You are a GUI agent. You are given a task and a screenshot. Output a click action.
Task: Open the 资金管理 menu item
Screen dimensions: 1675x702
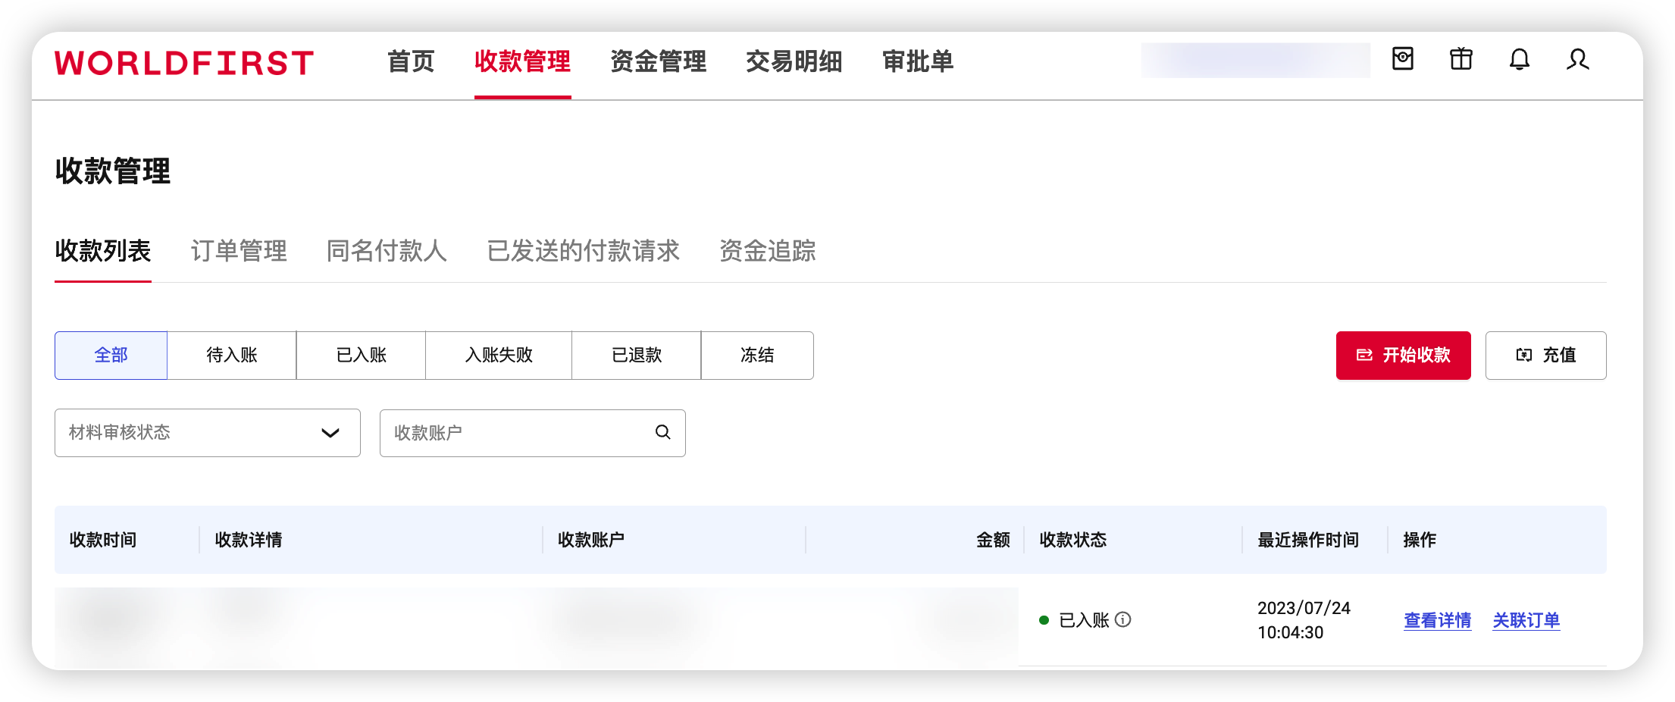(x=658, y=62)
